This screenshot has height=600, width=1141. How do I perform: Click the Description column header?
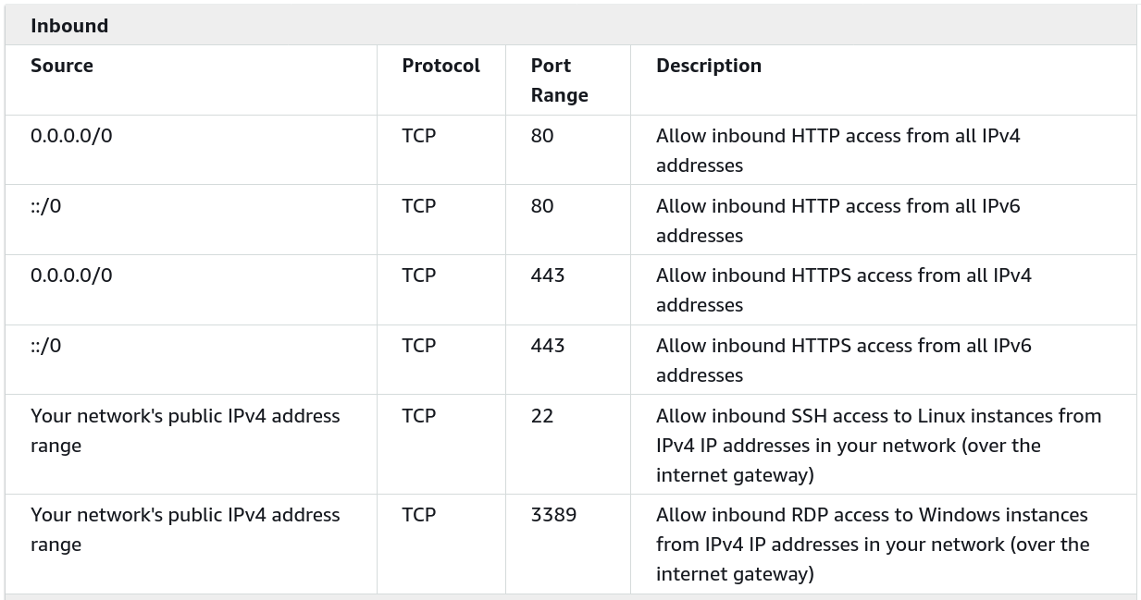pos(708,66)
